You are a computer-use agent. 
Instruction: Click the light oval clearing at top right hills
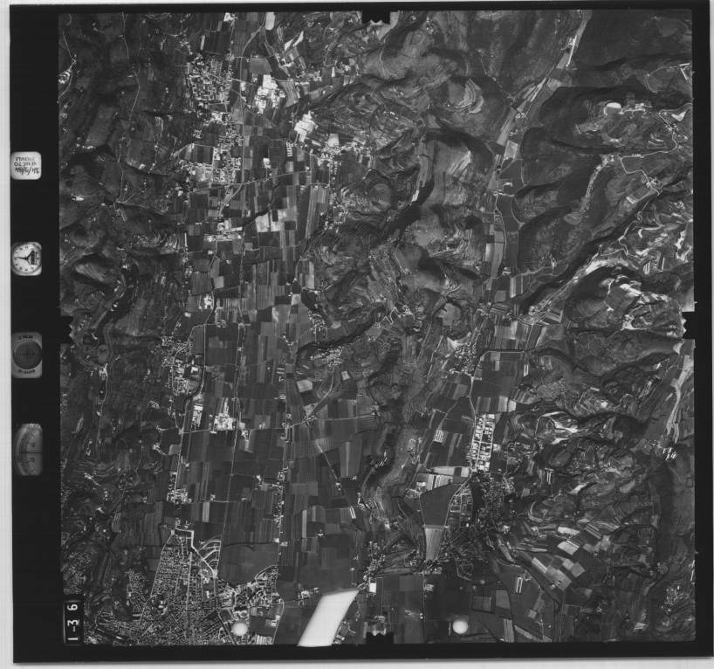tap(614, 107)
